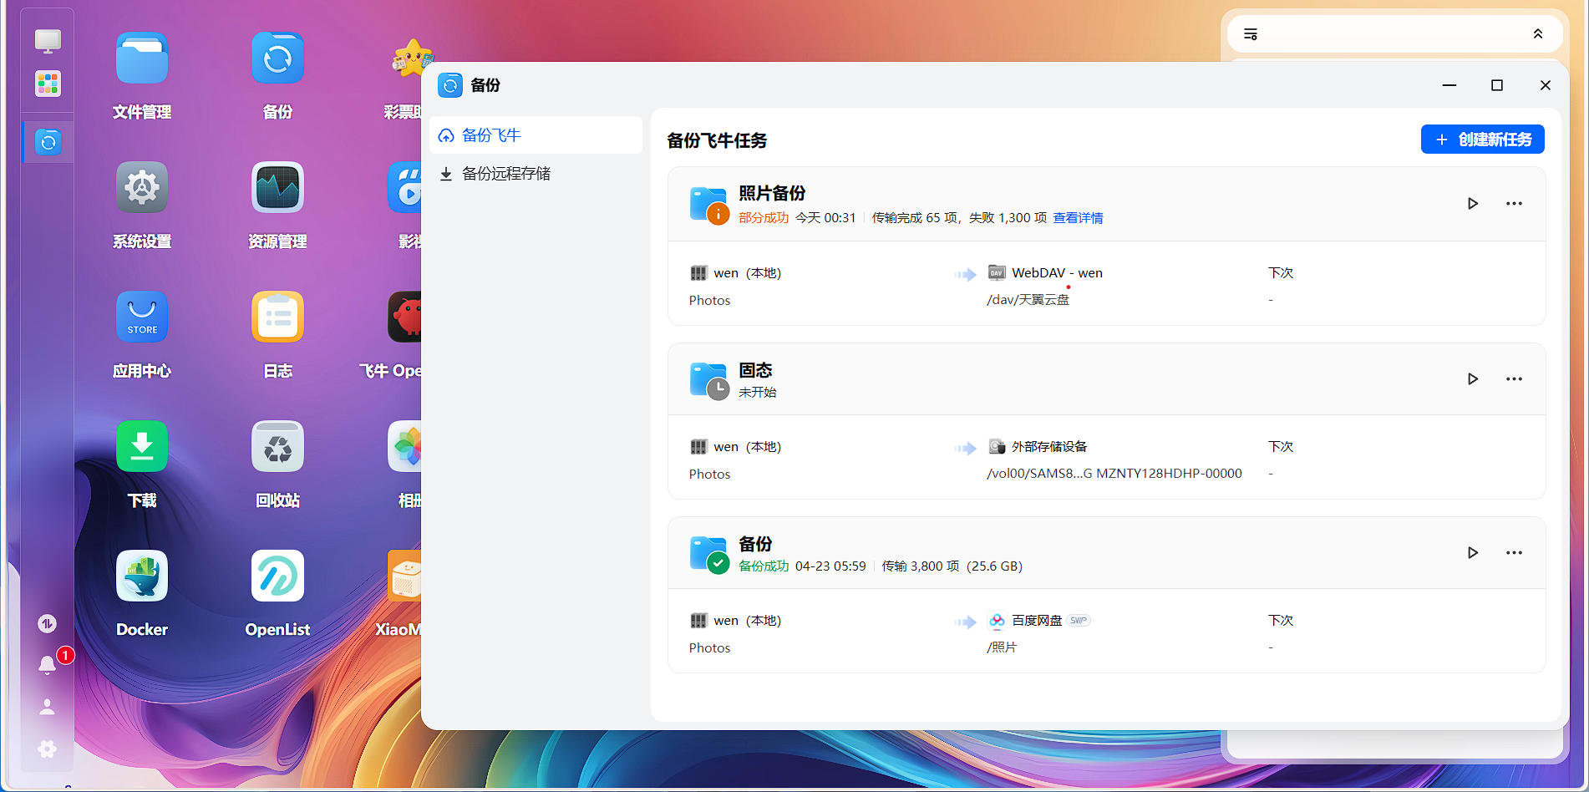The width and height of the screenshot is (1589, 792).
Task: Select 备份远程存储 in the sidebar
Action: [x=505, y=173]
